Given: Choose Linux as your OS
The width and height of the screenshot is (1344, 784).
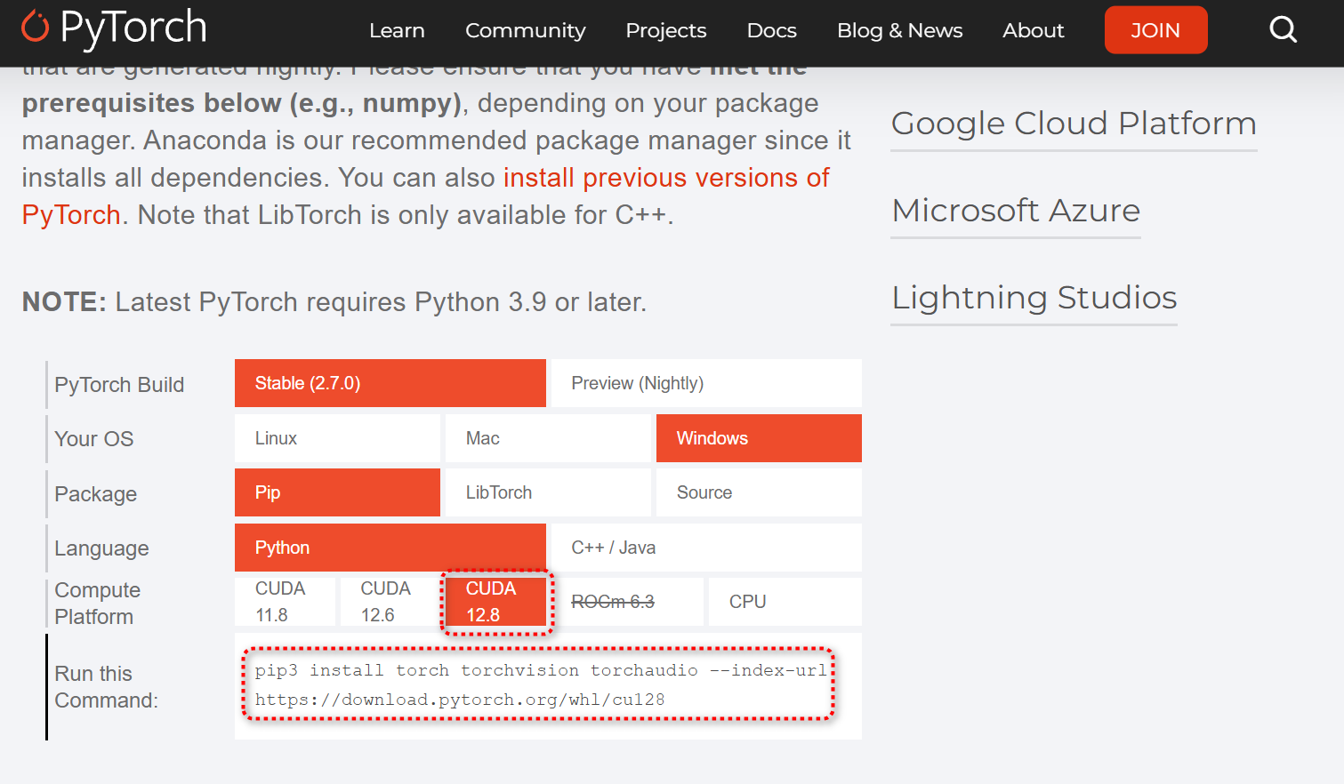Looking at the screenshot, I should (337, 438).
